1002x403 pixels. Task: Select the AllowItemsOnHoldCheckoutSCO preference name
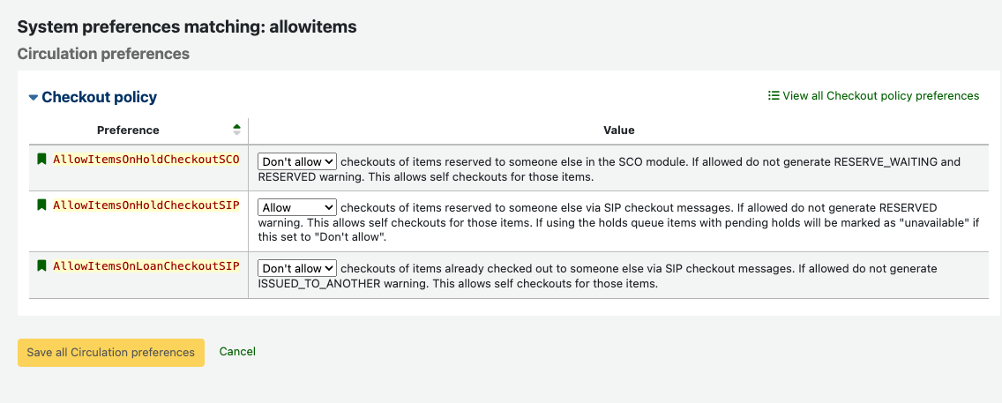[146, 160]
